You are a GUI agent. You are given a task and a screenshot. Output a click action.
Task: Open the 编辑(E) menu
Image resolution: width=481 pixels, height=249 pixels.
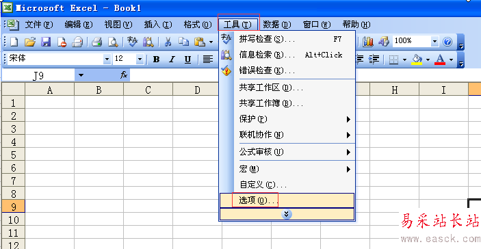(79, 25)
